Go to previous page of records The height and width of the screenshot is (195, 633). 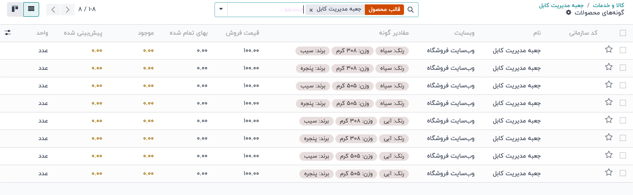(x=53, y=9)
